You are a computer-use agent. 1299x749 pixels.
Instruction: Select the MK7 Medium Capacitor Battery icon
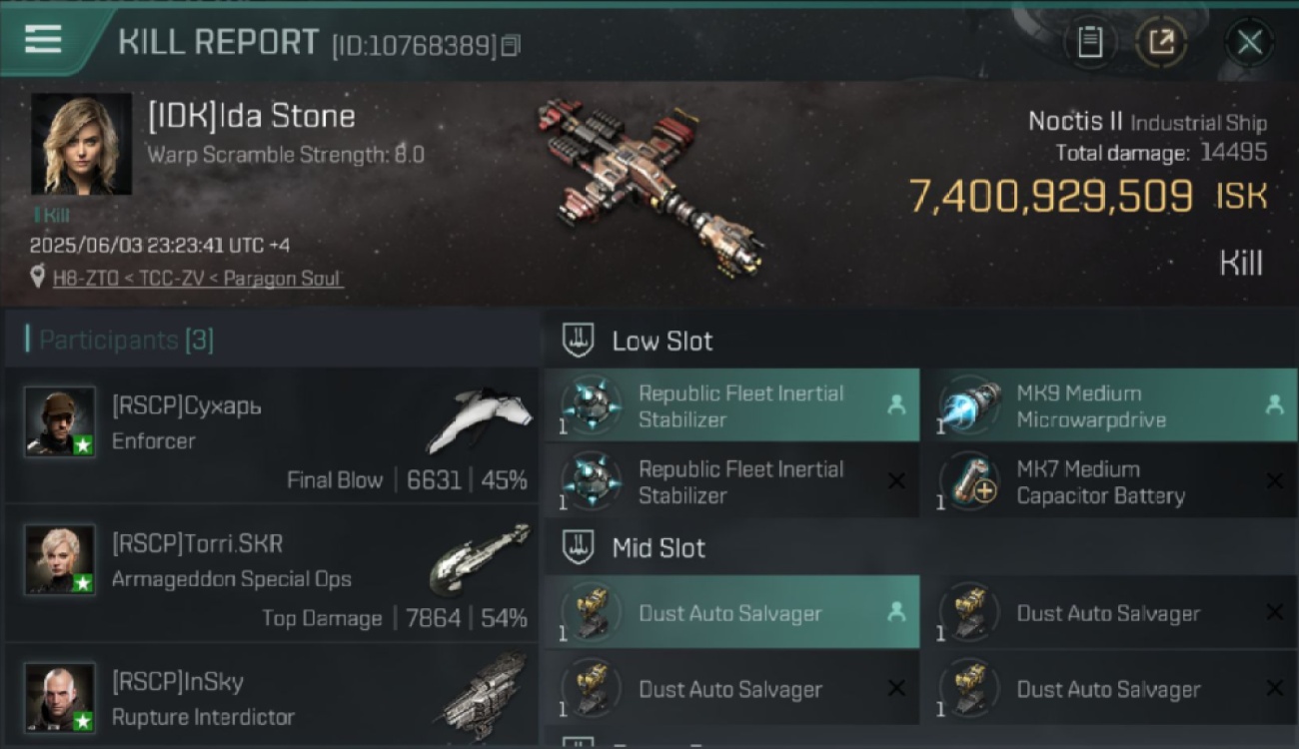968,482
